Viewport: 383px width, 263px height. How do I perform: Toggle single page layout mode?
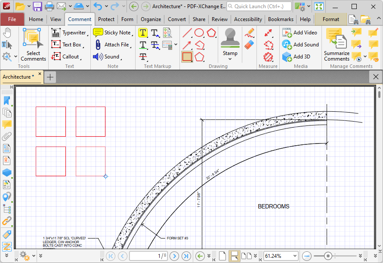coord(222,256)
